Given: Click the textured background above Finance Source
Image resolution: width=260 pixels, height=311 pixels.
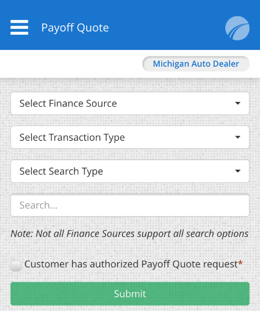Looking at the screenshot, I should tap(130, 85).
